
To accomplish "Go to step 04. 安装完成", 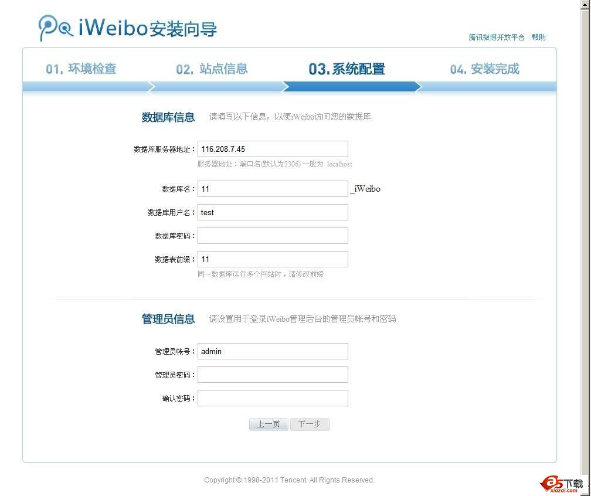I will point(485,69).
